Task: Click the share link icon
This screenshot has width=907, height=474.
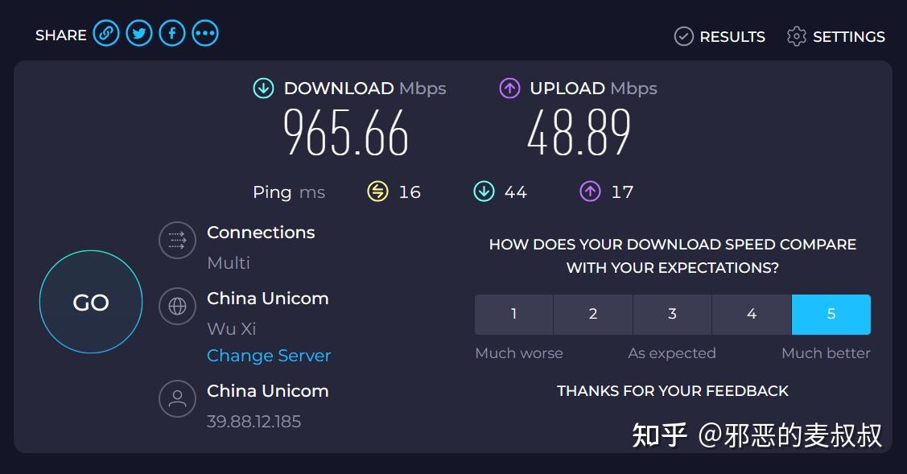Action: (x=105, y=33)
